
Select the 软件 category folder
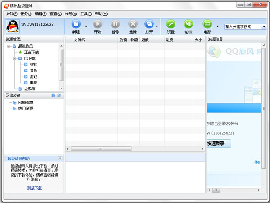[x=34, y=65]
